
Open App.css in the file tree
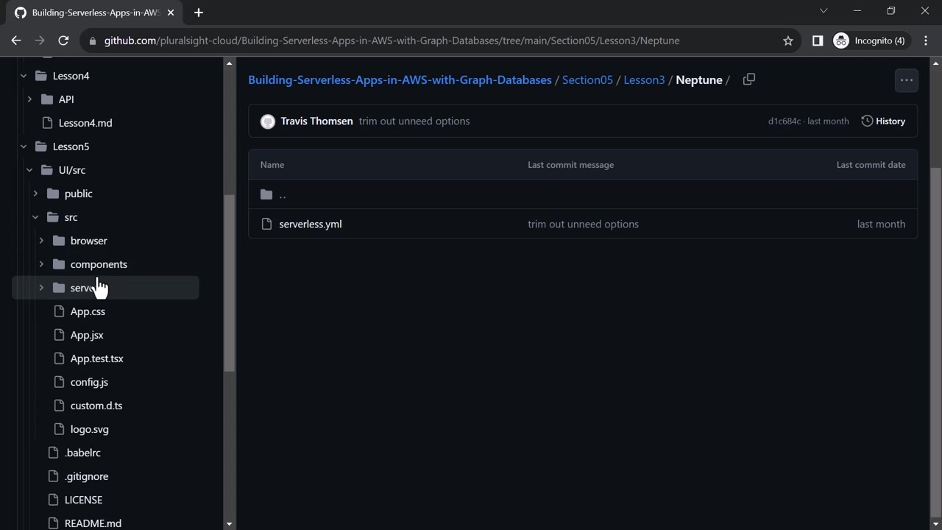point(88,311)
